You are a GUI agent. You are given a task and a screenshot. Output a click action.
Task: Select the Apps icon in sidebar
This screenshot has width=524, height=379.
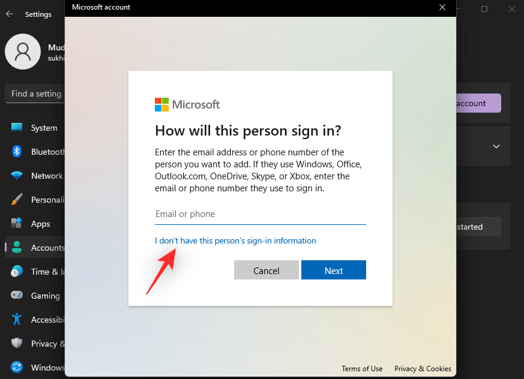pyautogui.click(x=16, y=222)
